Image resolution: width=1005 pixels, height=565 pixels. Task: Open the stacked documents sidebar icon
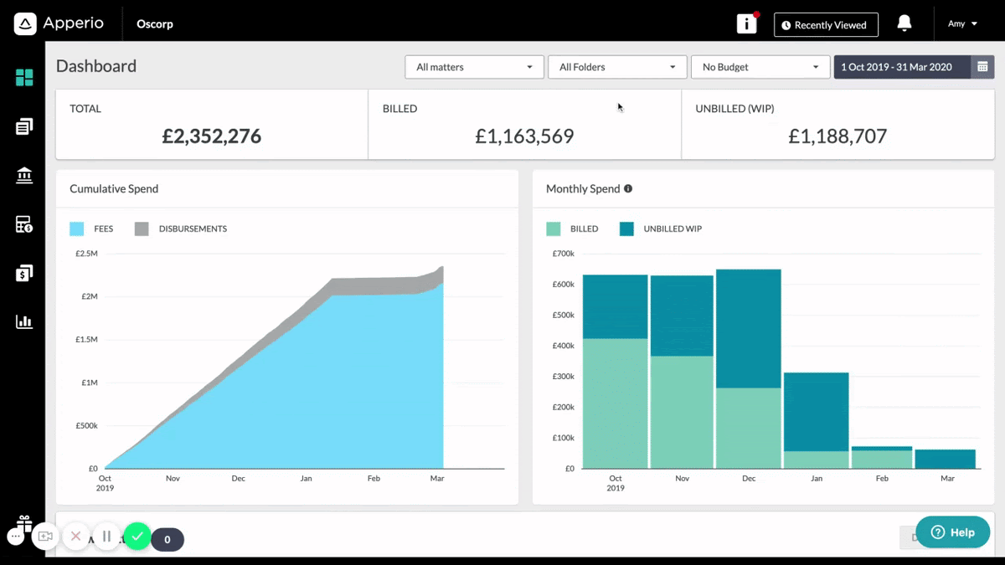coord(24,126)
